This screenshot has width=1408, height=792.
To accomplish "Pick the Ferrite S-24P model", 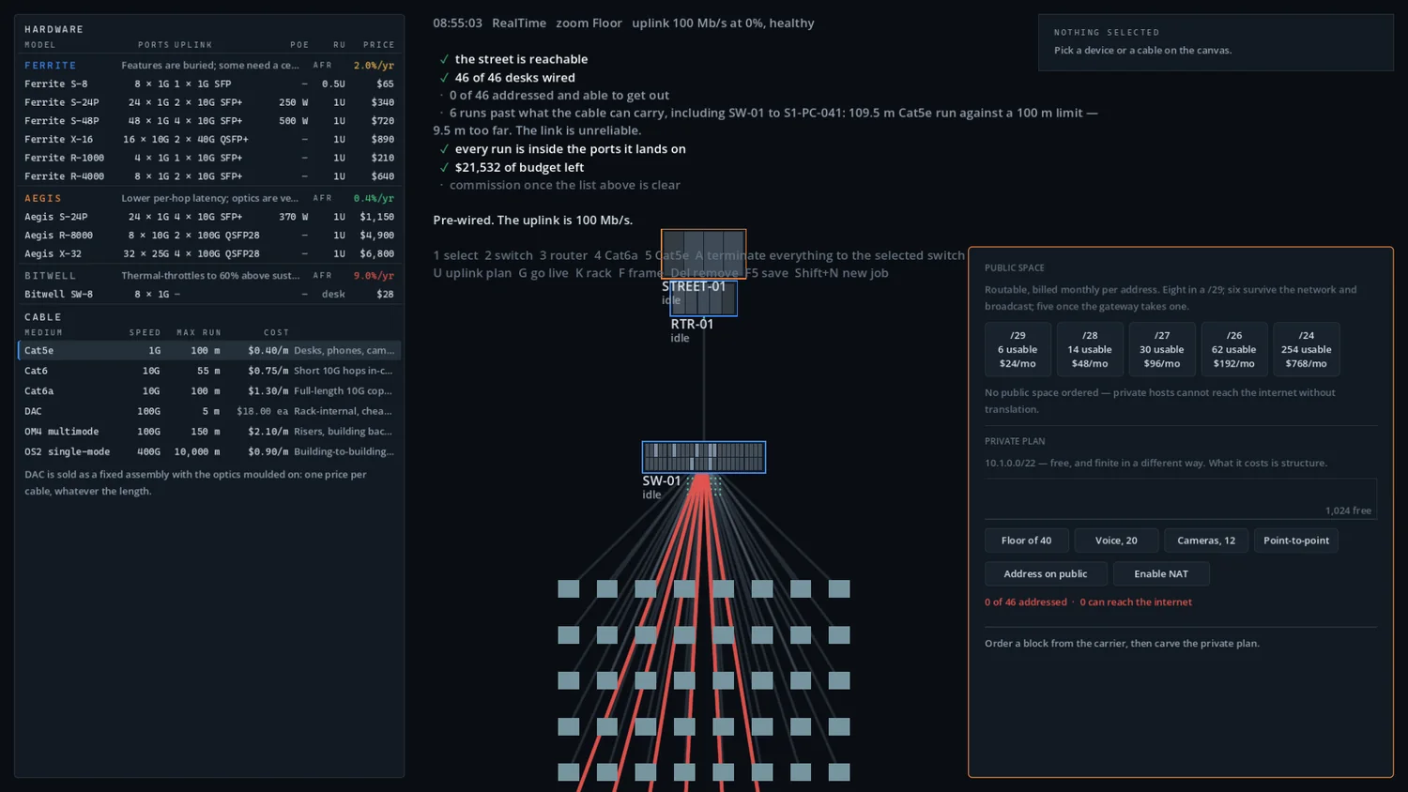I will (209, 102).
